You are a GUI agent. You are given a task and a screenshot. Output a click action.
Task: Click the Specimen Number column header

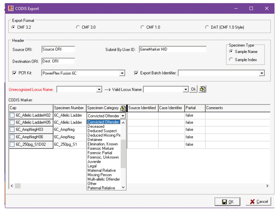(70, 108)
